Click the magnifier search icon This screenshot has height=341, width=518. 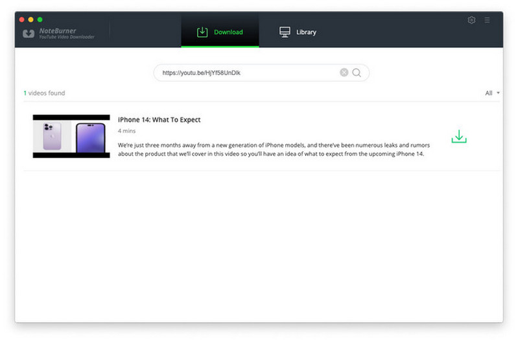pos(357,73)
